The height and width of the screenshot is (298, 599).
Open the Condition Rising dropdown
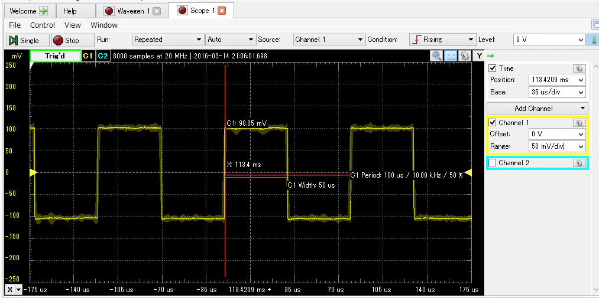[x=442, y=40]
